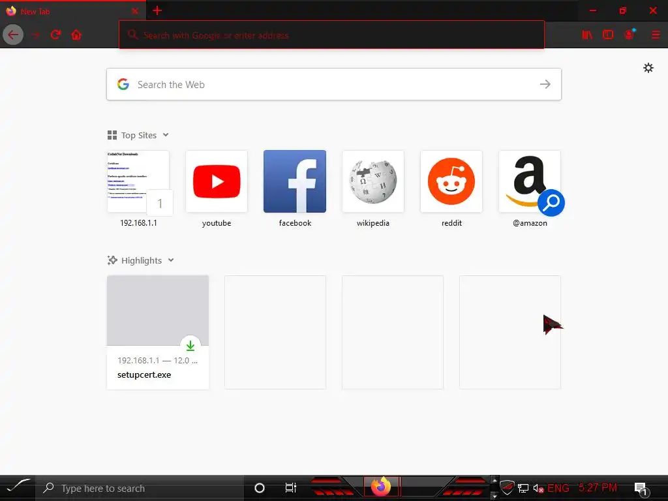Open the home page via house icon
This screenshot has width=668, height=501.
[76, 35]
